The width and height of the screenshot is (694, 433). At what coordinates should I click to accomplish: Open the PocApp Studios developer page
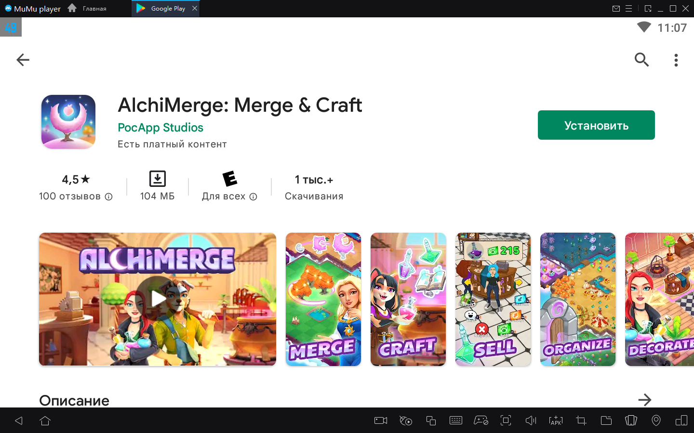(x=160, y=128)
